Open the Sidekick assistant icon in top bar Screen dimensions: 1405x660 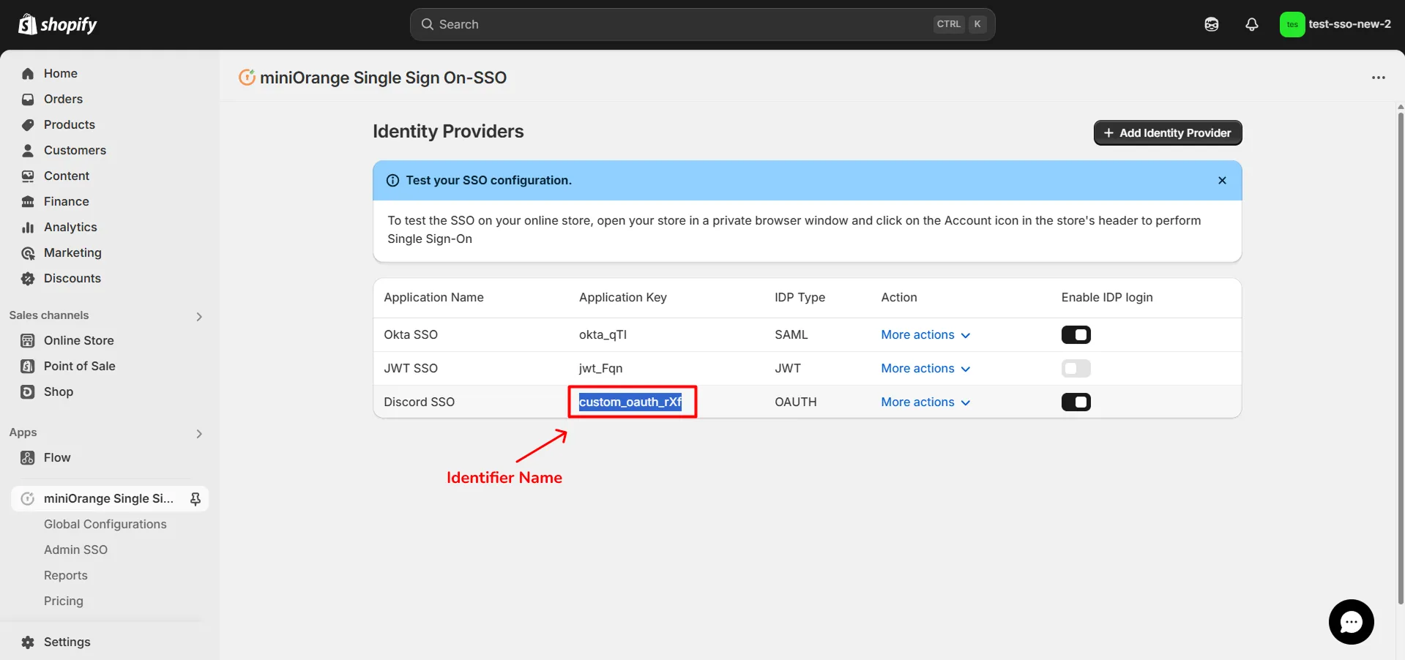(x=1212, y=24)
